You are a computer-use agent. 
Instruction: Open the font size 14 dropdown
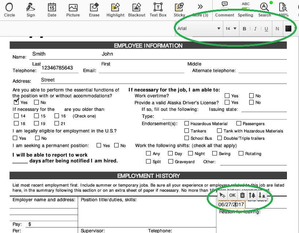pos(231,29)
